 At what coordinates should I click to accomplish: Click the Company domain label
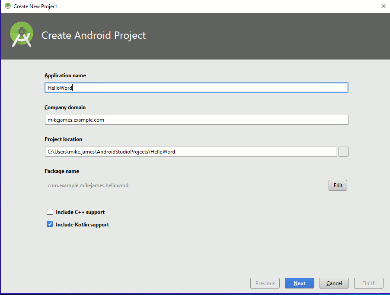(65, 107)
